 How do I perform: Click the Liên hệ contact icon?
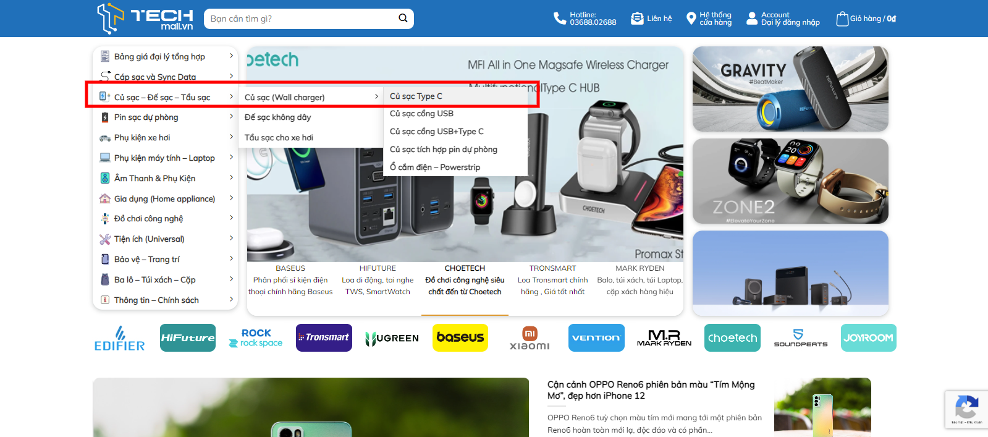[x=637, y=19]
